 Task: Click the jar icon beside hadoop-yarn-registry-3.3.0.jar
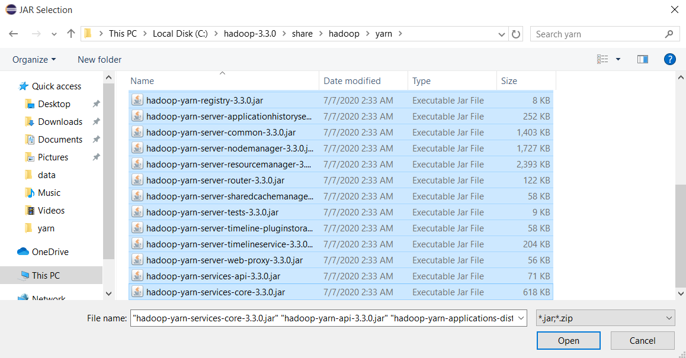[x=137, y=100]
